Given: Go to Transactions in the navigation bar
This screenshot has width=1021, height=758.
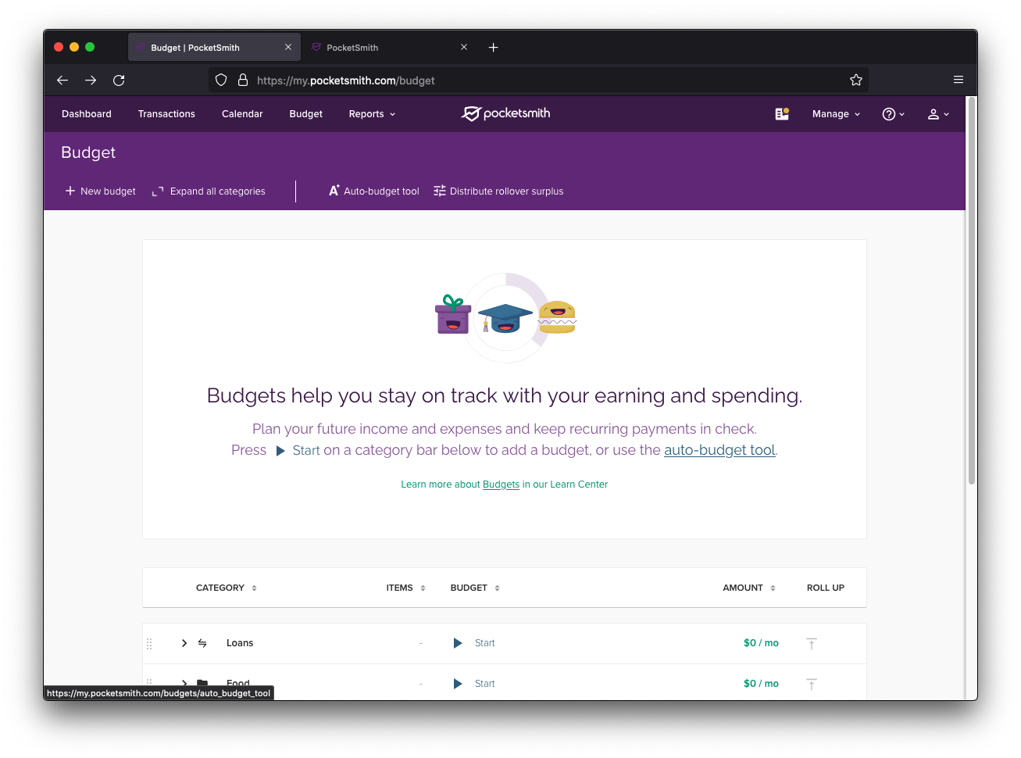Looking at the screenshot, I should click(166, 114).
